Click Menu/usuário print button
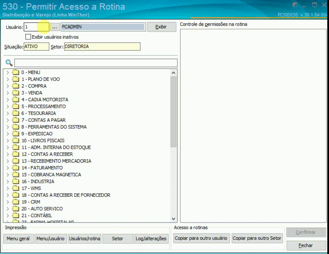This screenshot has width=329, height=254. pyautogui.click(x=51, y=239)
